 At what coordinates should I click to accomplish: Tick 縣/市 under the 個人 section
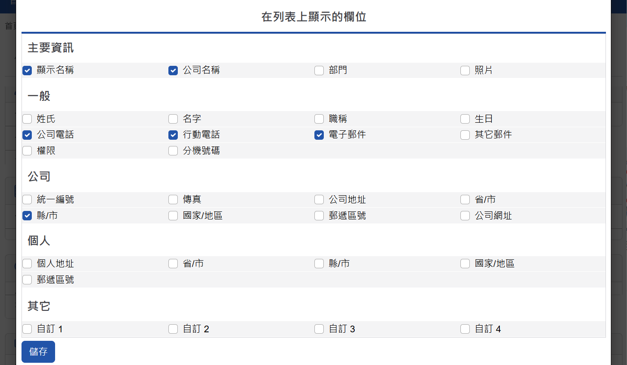[x=319, y=264]
